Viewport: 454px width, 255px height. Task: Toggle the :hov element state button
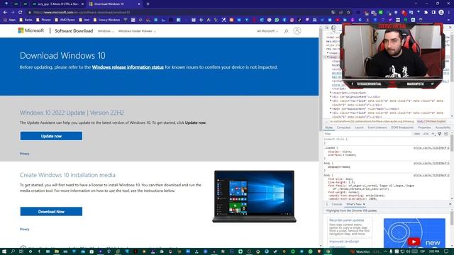pyautogui.click(x=416, y=134)
